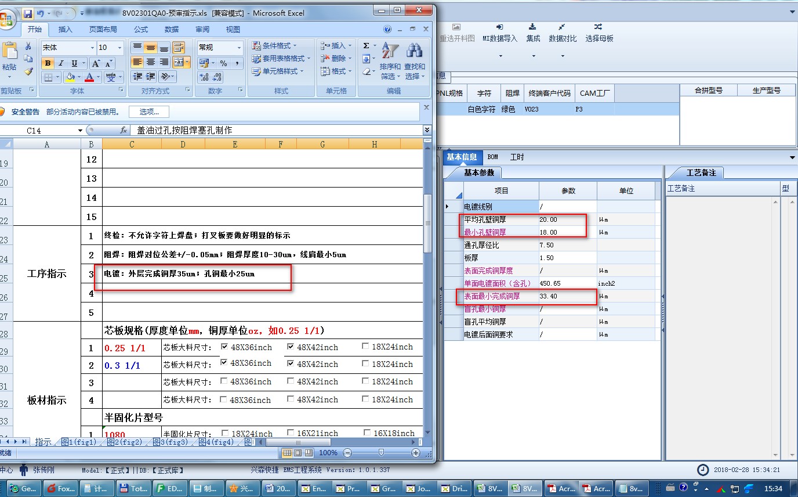The image size is (798, 497).
Task: Toggle Italic formatting
Action: [x=61, y=63]
